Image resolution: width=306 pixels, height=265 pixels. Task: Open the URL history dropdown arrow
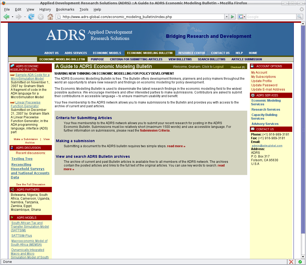226,17
